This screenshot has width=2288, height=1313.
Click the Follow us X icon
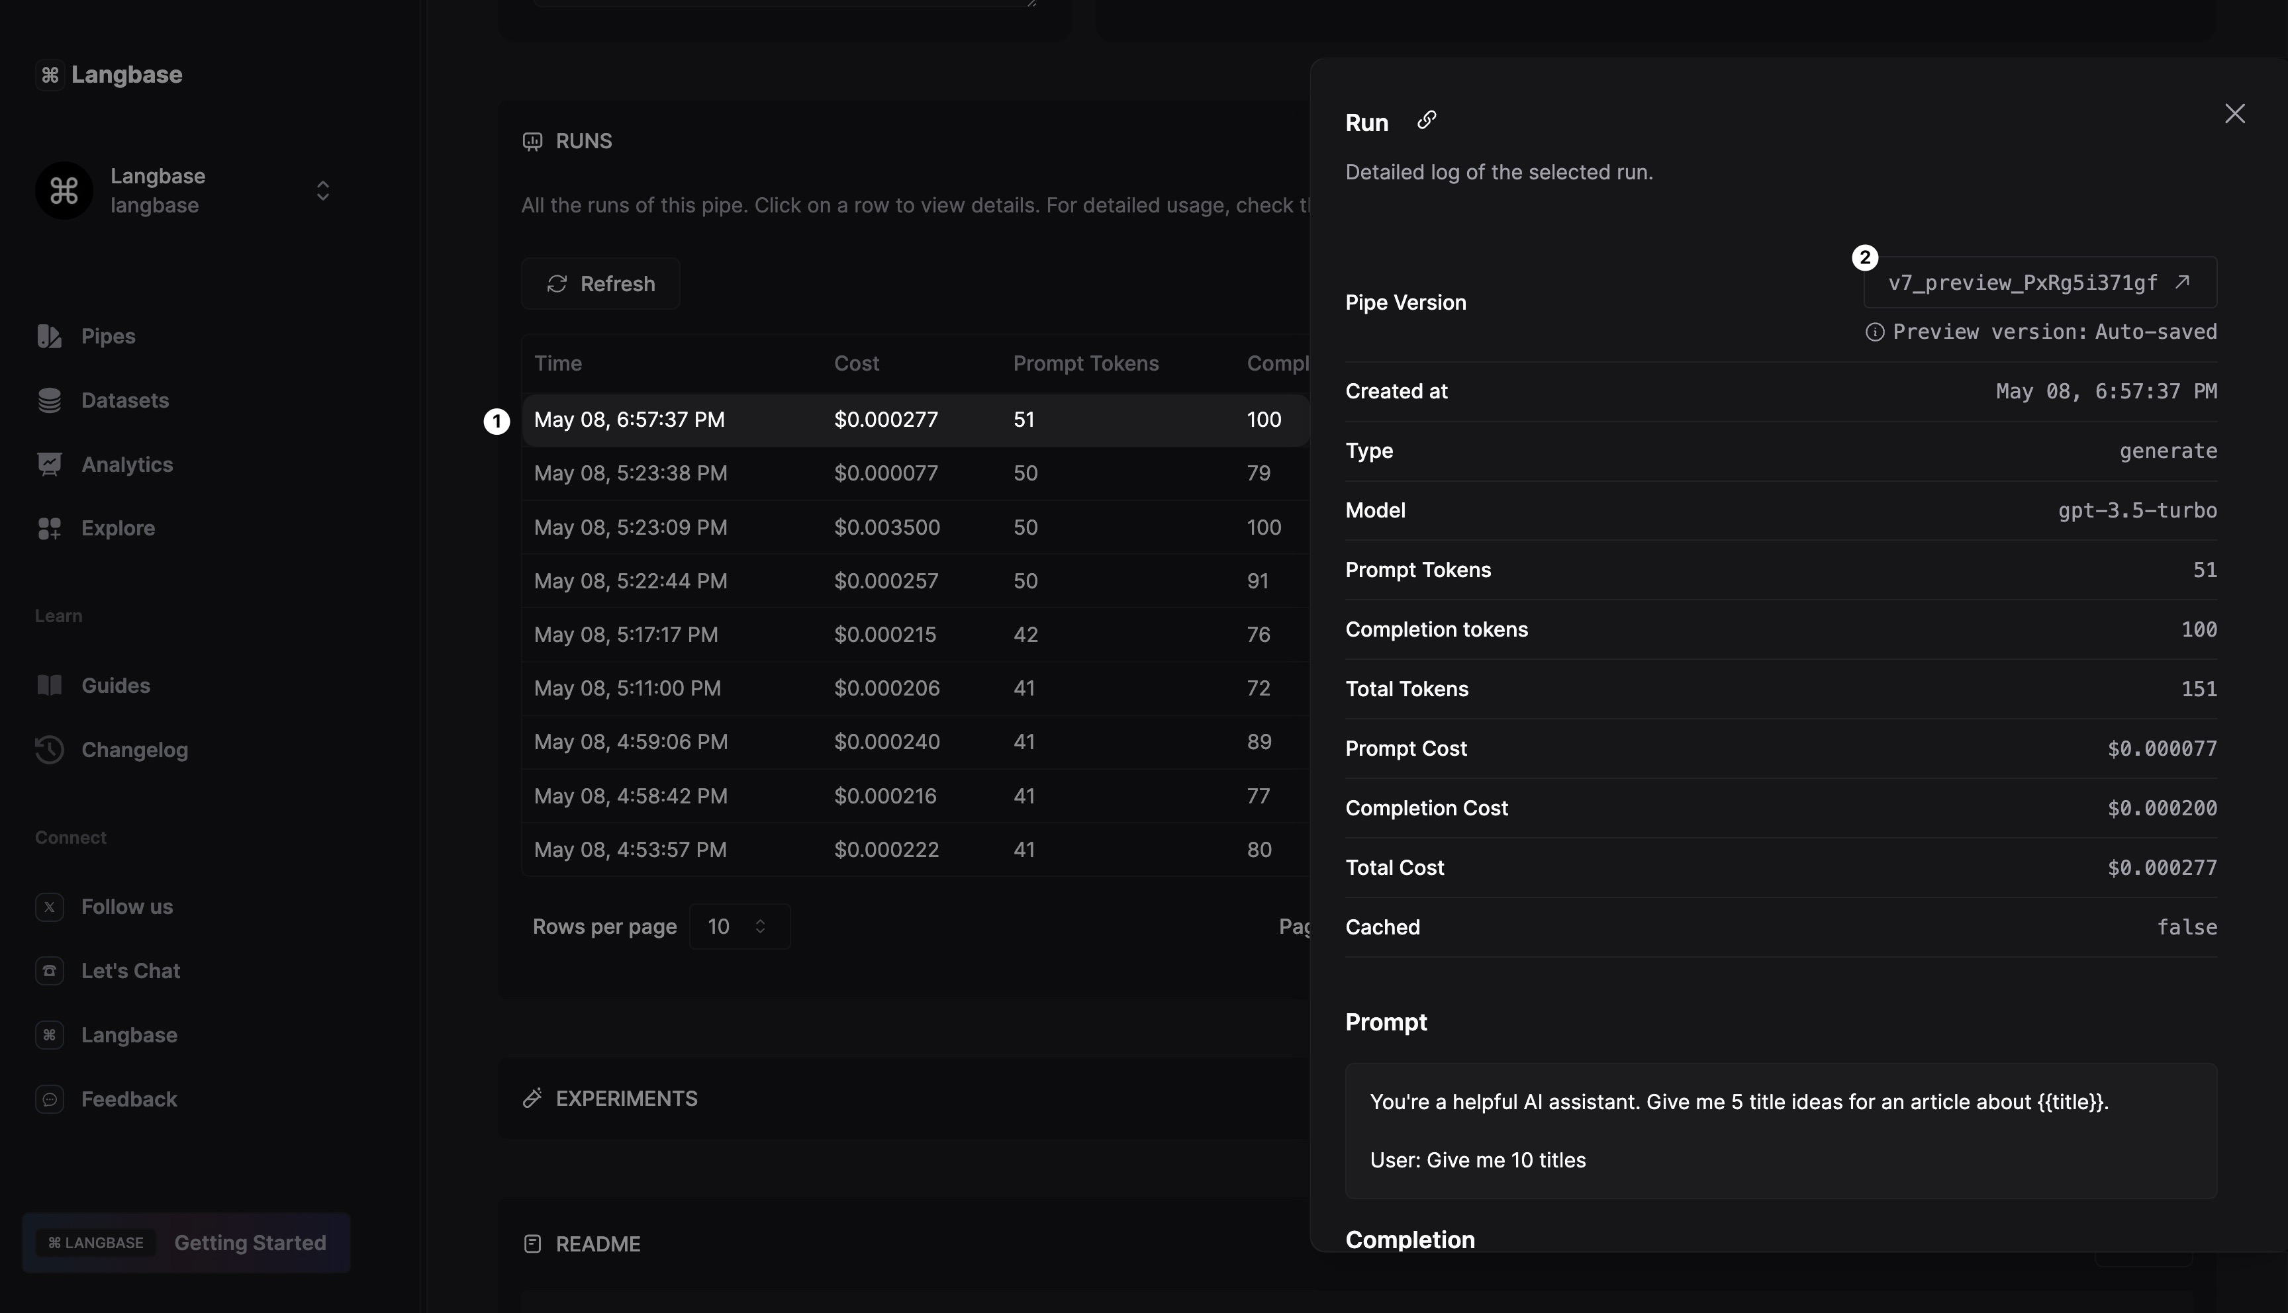(x=50, y=906)
